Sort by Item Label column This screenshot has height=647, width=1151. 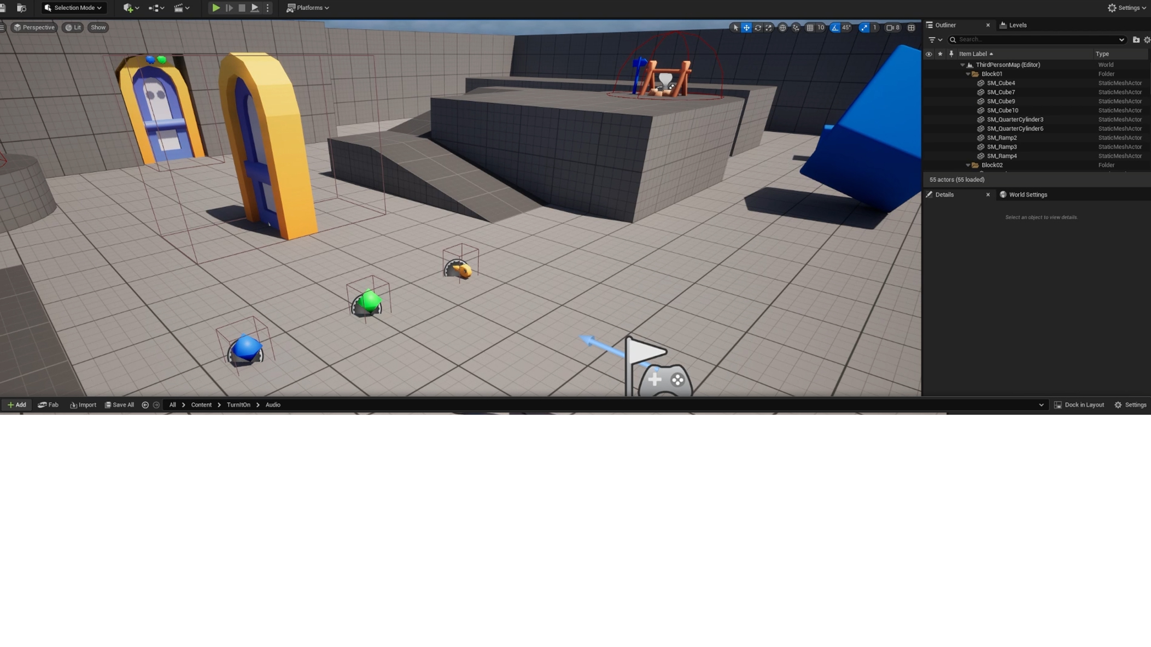[975, 54]
